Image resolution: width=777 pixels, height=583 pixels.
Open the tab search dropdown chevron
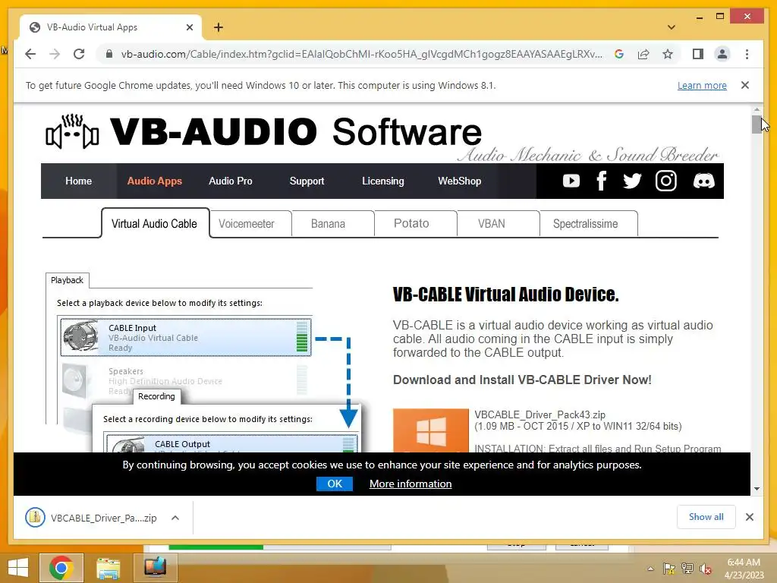672,27
